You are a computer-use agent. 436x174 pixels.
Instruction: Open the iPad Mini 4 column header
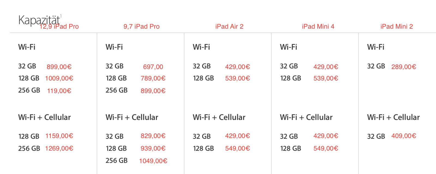(318, 26)
